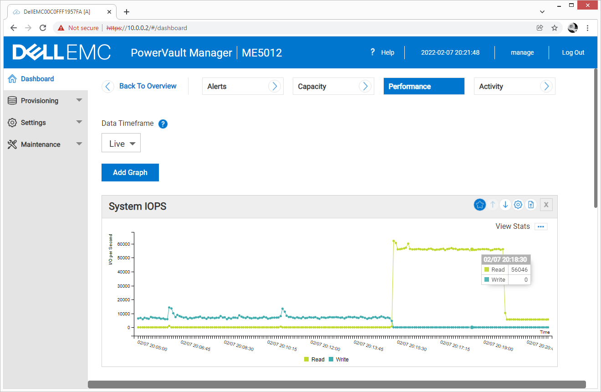Remove the System IOPS graph with X

(546, 205)
